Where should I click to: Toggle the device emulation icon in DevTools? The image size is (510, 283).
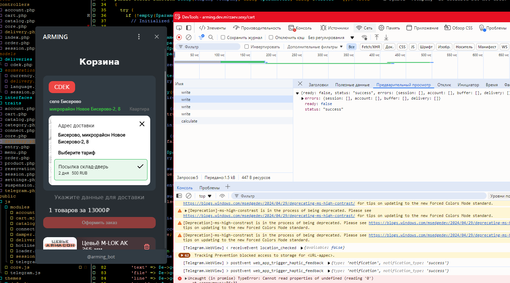point(189,28)
